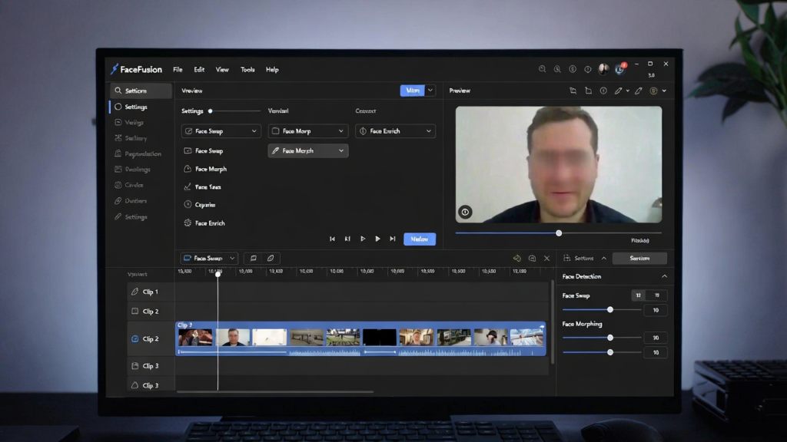This screenshot has height=442, width=787.
Task: Collapse the Face Detection section
Action: (665, 276)
